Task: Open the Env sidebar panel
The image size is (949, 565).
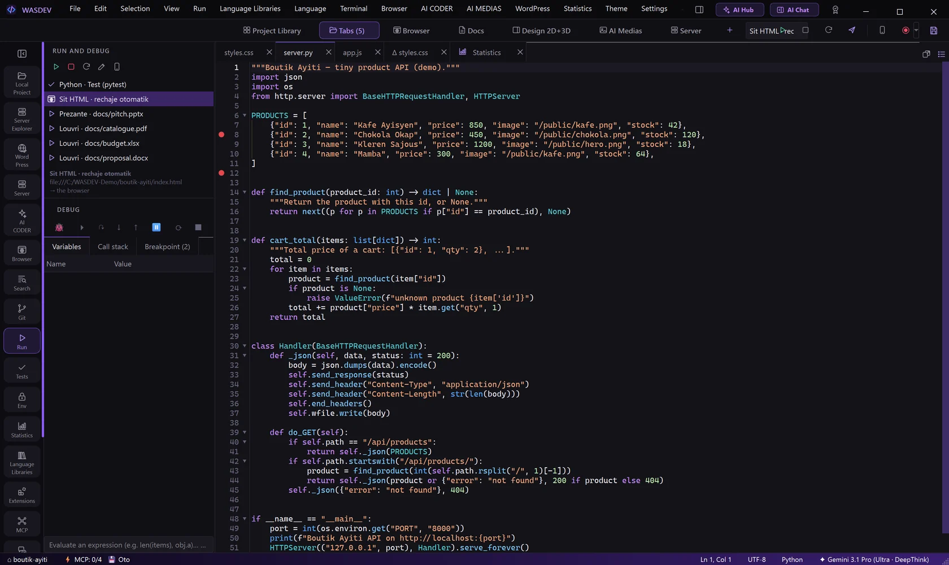Action: click(x=22, y=399)
